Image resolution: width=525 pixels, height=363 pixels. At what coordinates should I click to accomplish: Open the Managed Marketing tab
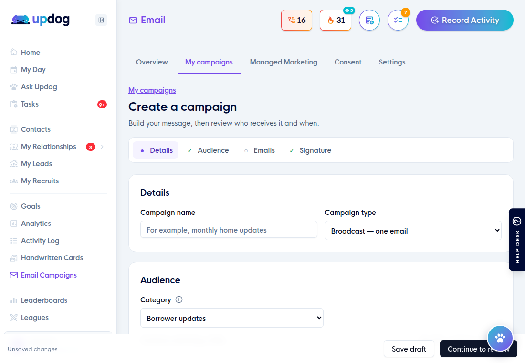283,62
